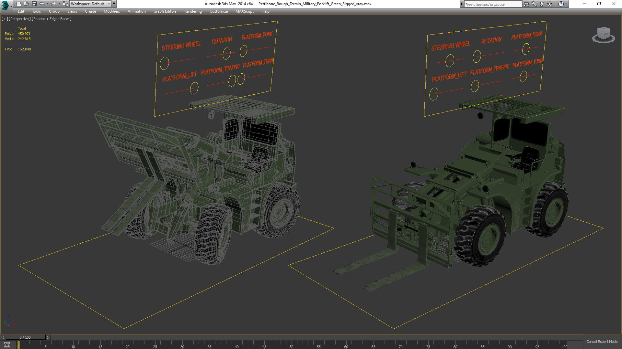Expand the Help dropdown arrow
The height and width of the screenshot is (349, 622).
pos(566,4)
